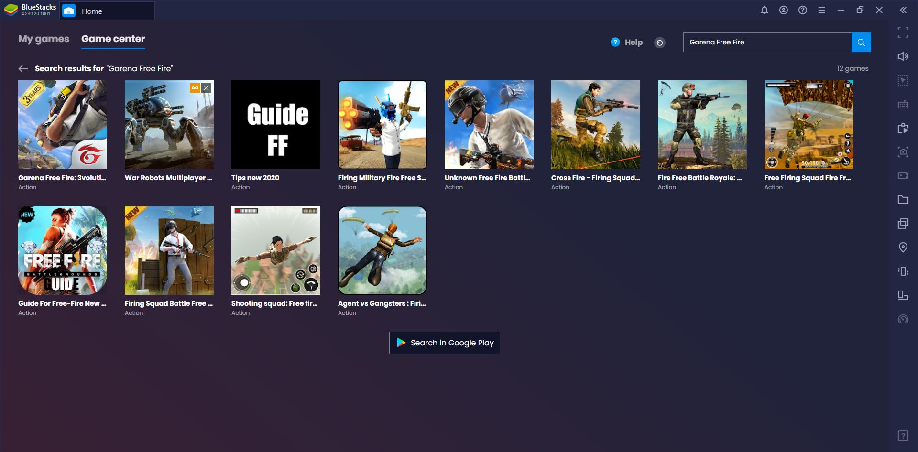Close the War Robots ad with X

click(x=206, y=87)
